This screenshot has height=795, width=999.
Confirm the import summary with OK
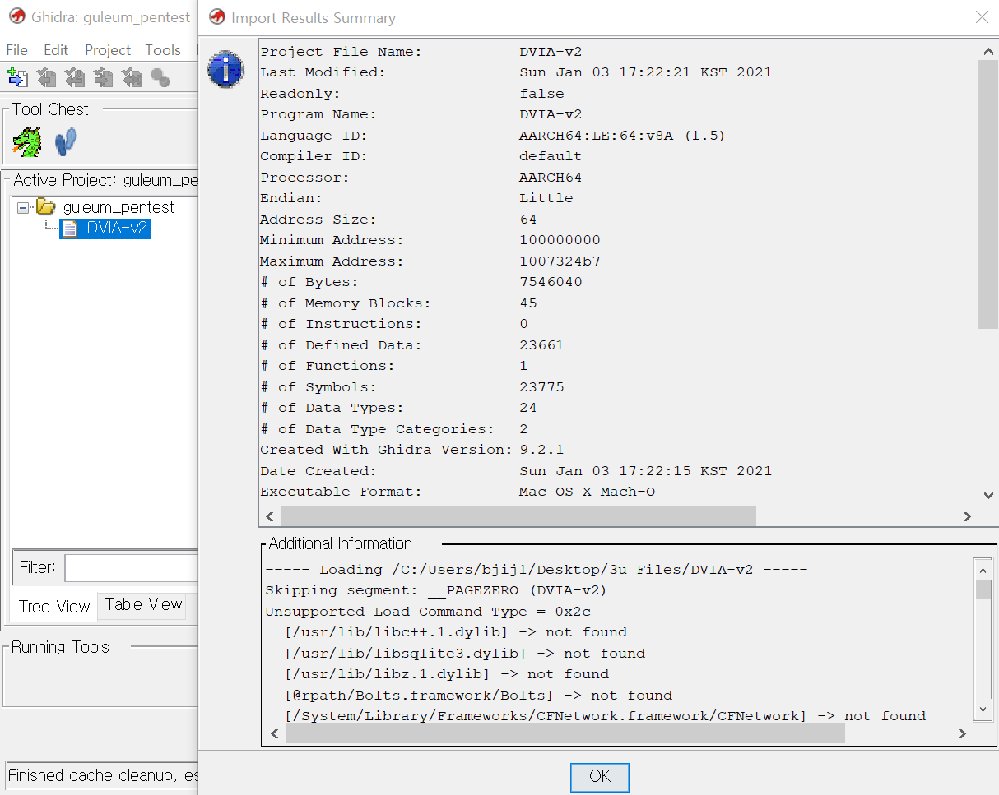point(599,776)
